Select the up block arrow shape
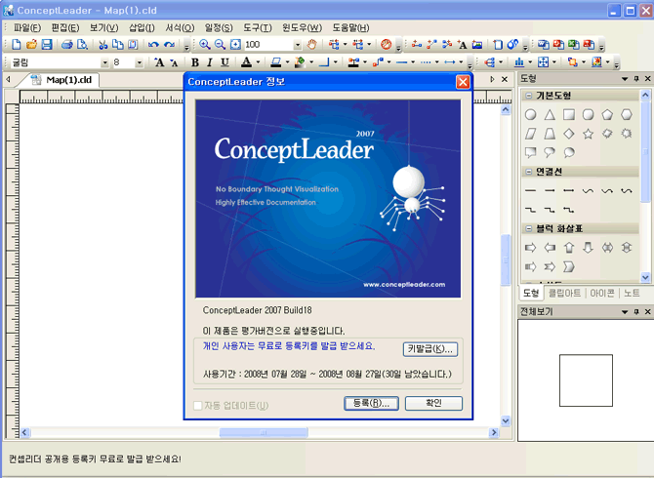 click(569, 248)
